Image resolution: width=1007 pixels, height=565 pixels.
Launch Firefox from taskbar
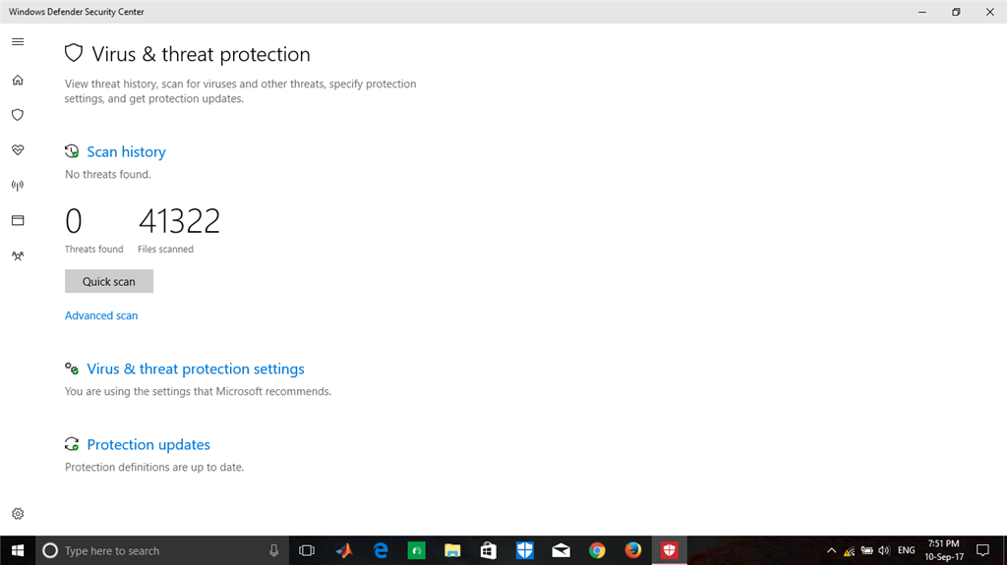tap(633, 550)
